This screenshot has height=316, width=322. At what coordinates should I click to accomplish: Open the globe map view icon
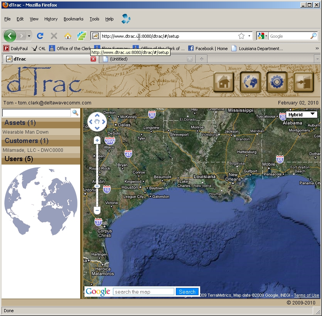(x=250, y=82)
